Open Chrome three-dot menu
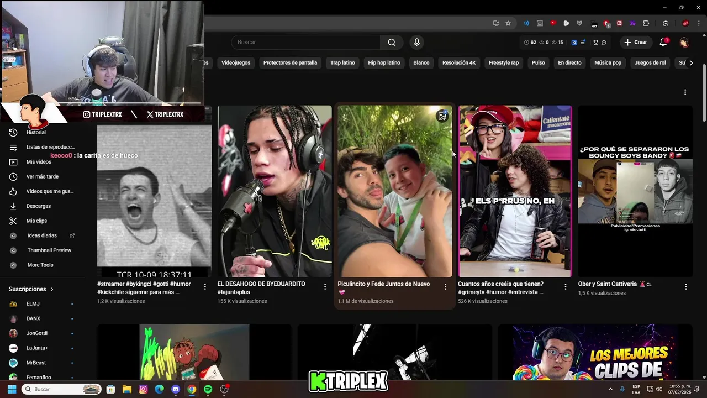 (699, 23)
